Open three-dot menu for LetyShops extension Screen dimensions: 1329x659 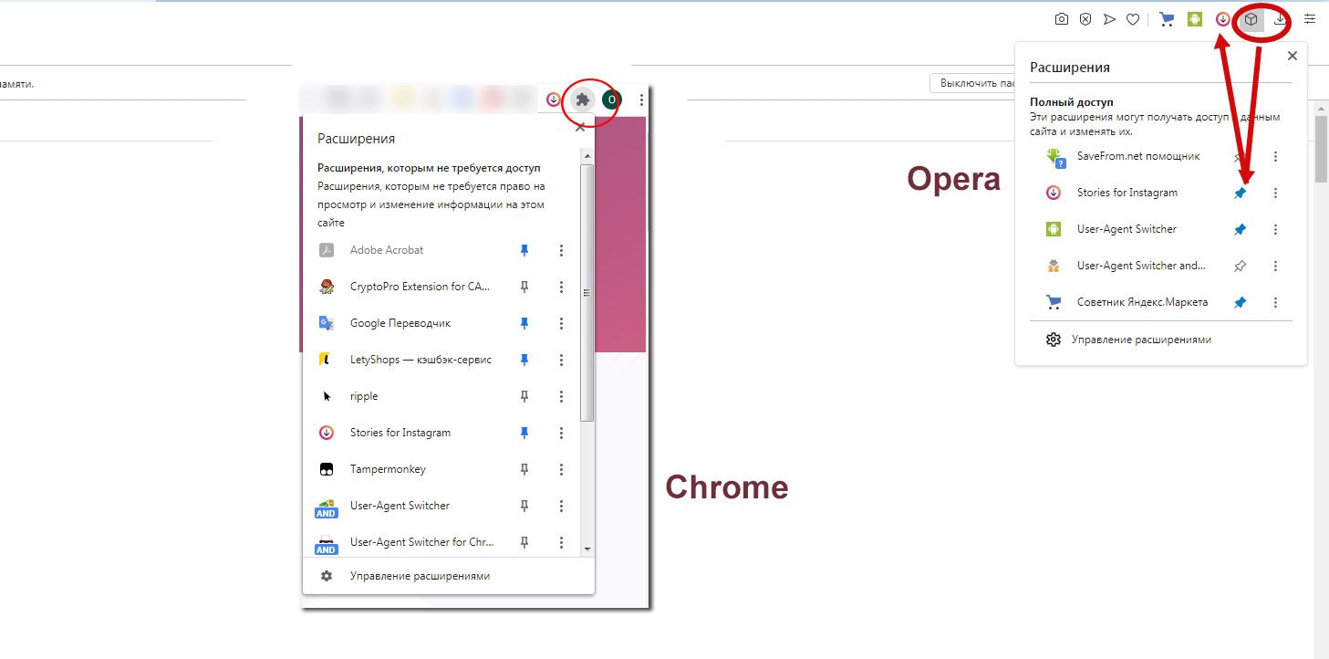[x=561, y=360]
